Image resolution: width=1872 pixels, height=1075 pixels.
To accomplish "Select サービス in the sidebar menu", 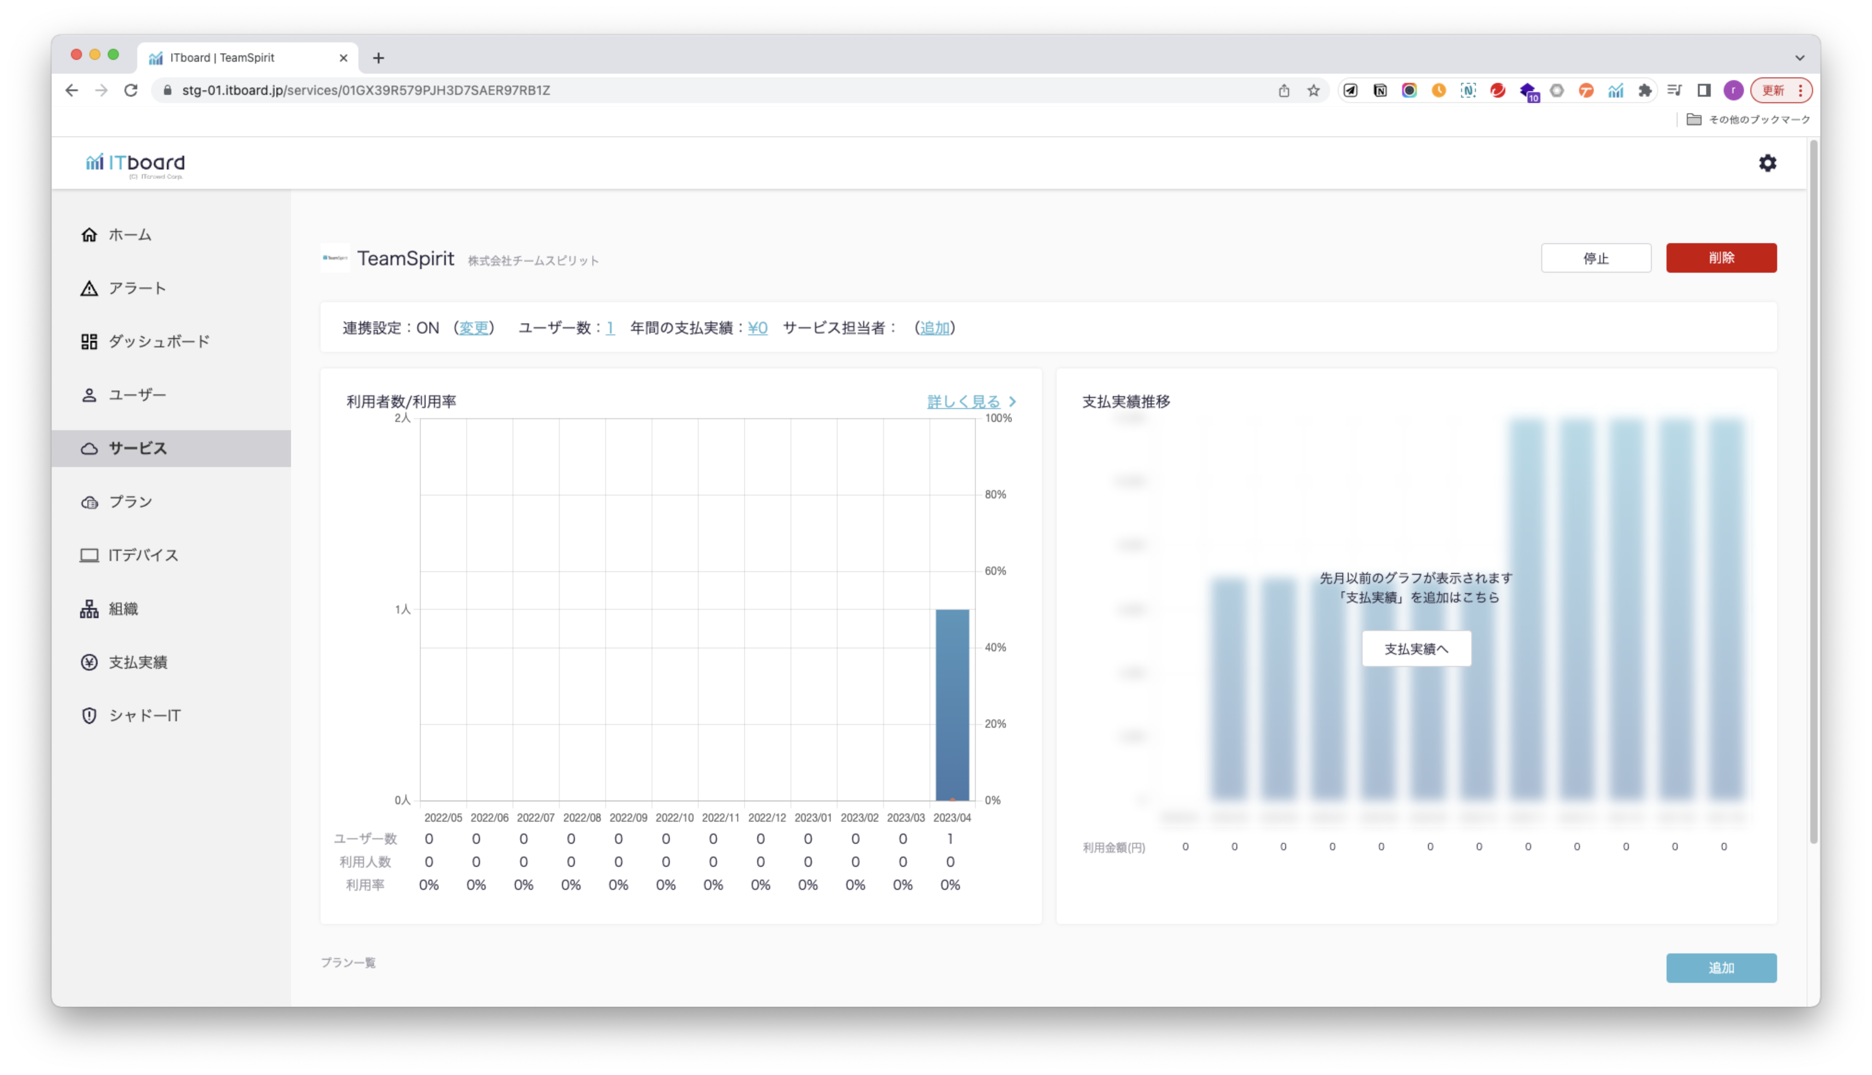I will pos(138,448).
